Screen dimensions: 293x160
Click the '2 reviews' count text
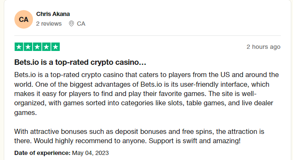[49, 24]
